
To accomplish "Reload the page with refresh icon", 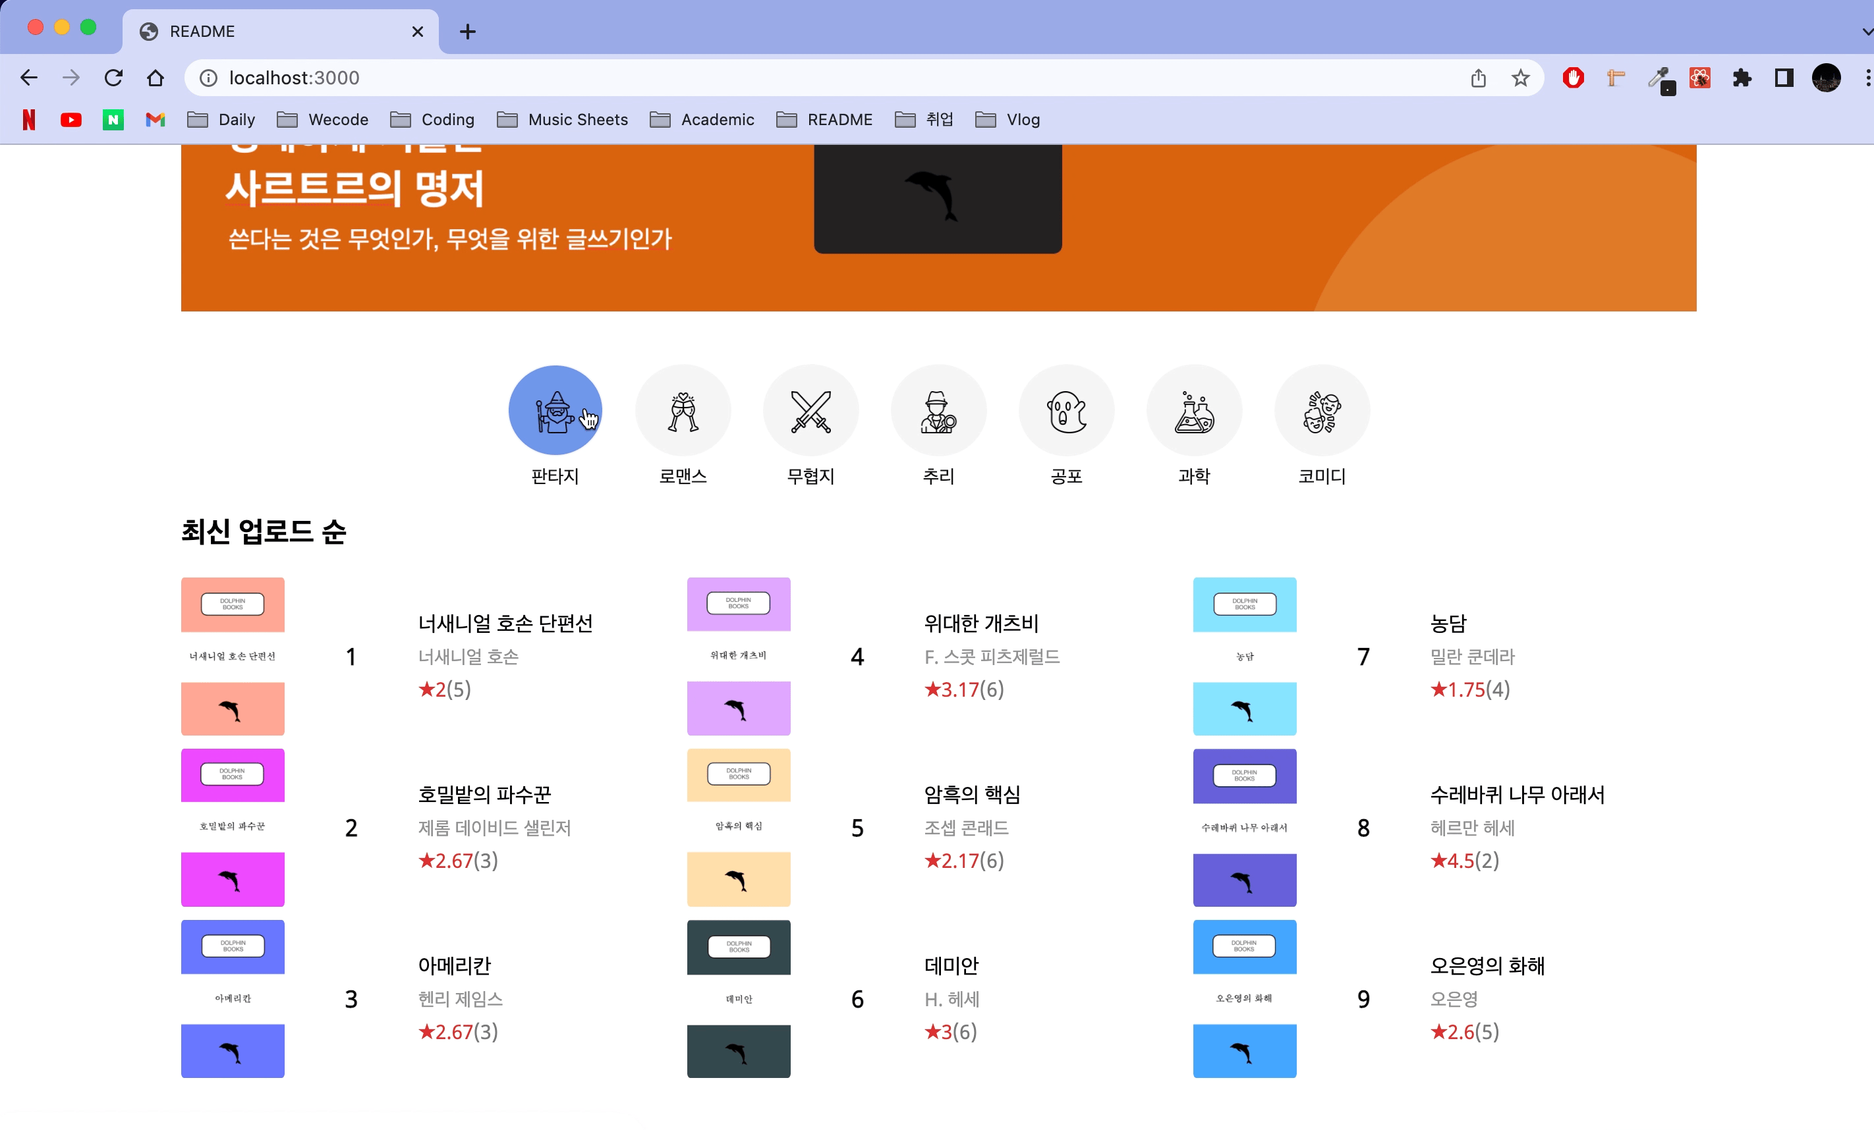I will point(113,78).
